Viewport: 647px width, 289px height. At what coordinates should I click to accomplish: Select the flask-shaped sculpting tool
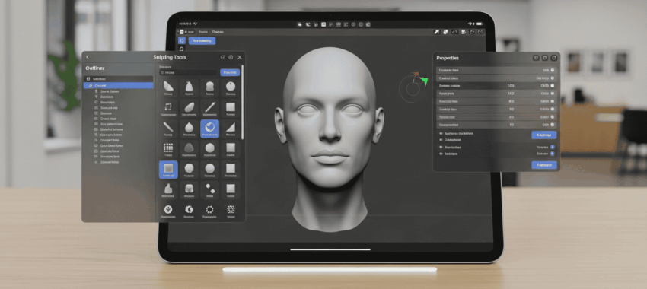[189, 88]
